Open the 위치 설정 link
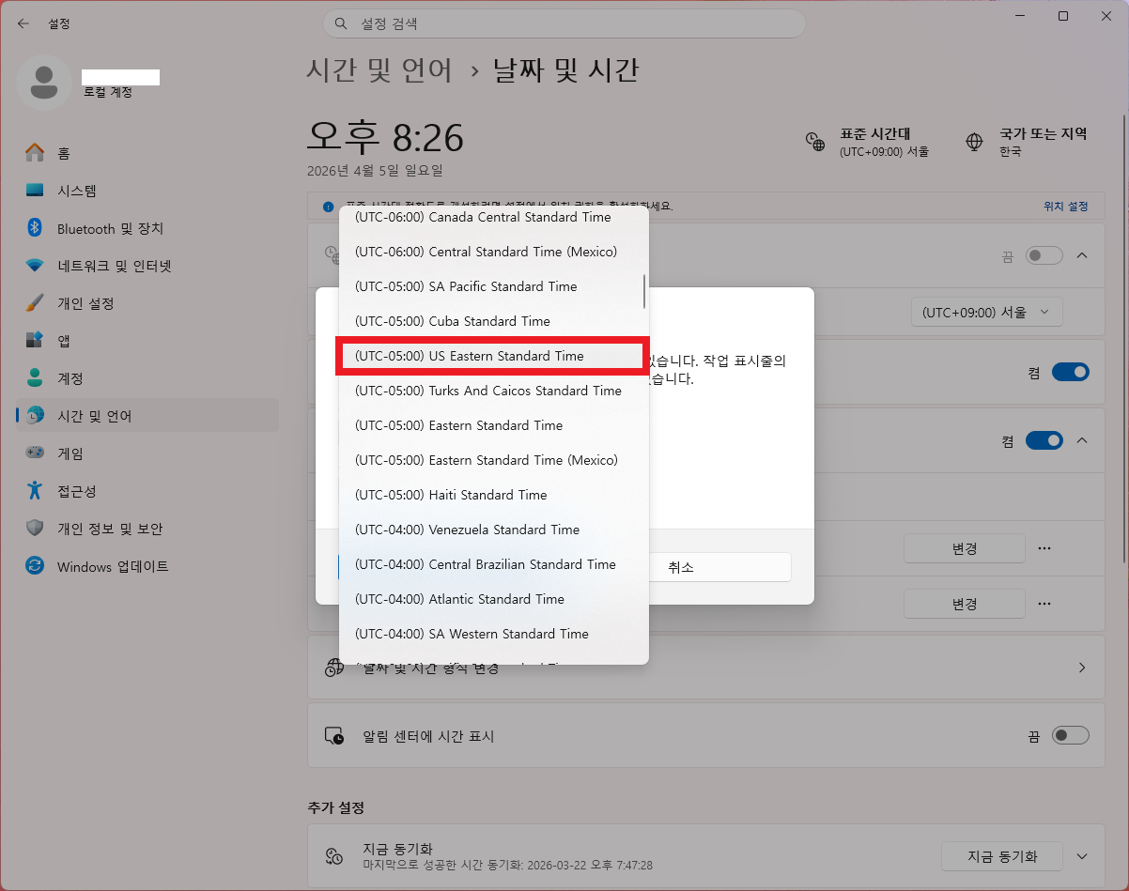The width and height of the screenshot is (1129, 891). coord(1065,207)
